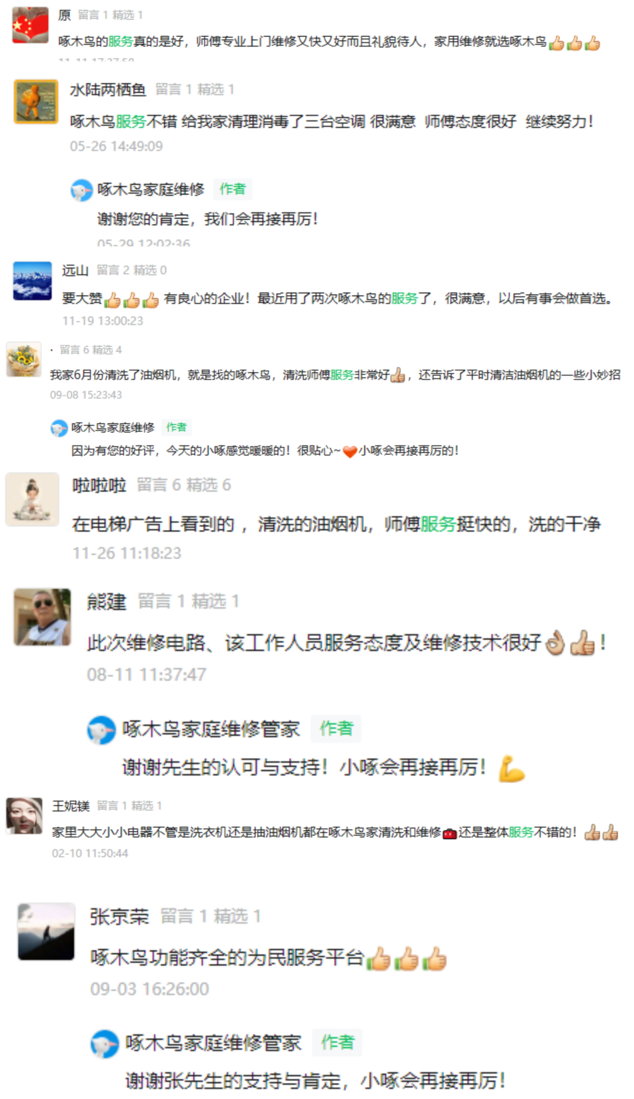Image resolution: width=634 pixels, height=1099 pixels.
Task: Select the 留言 6 精选 6 stats text
Action: pyautogui.click(x=184, y=485)
